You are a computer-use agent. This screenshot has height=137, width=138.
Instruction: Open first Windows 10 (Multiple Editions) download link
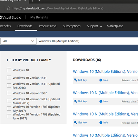[x=106, y=72]
